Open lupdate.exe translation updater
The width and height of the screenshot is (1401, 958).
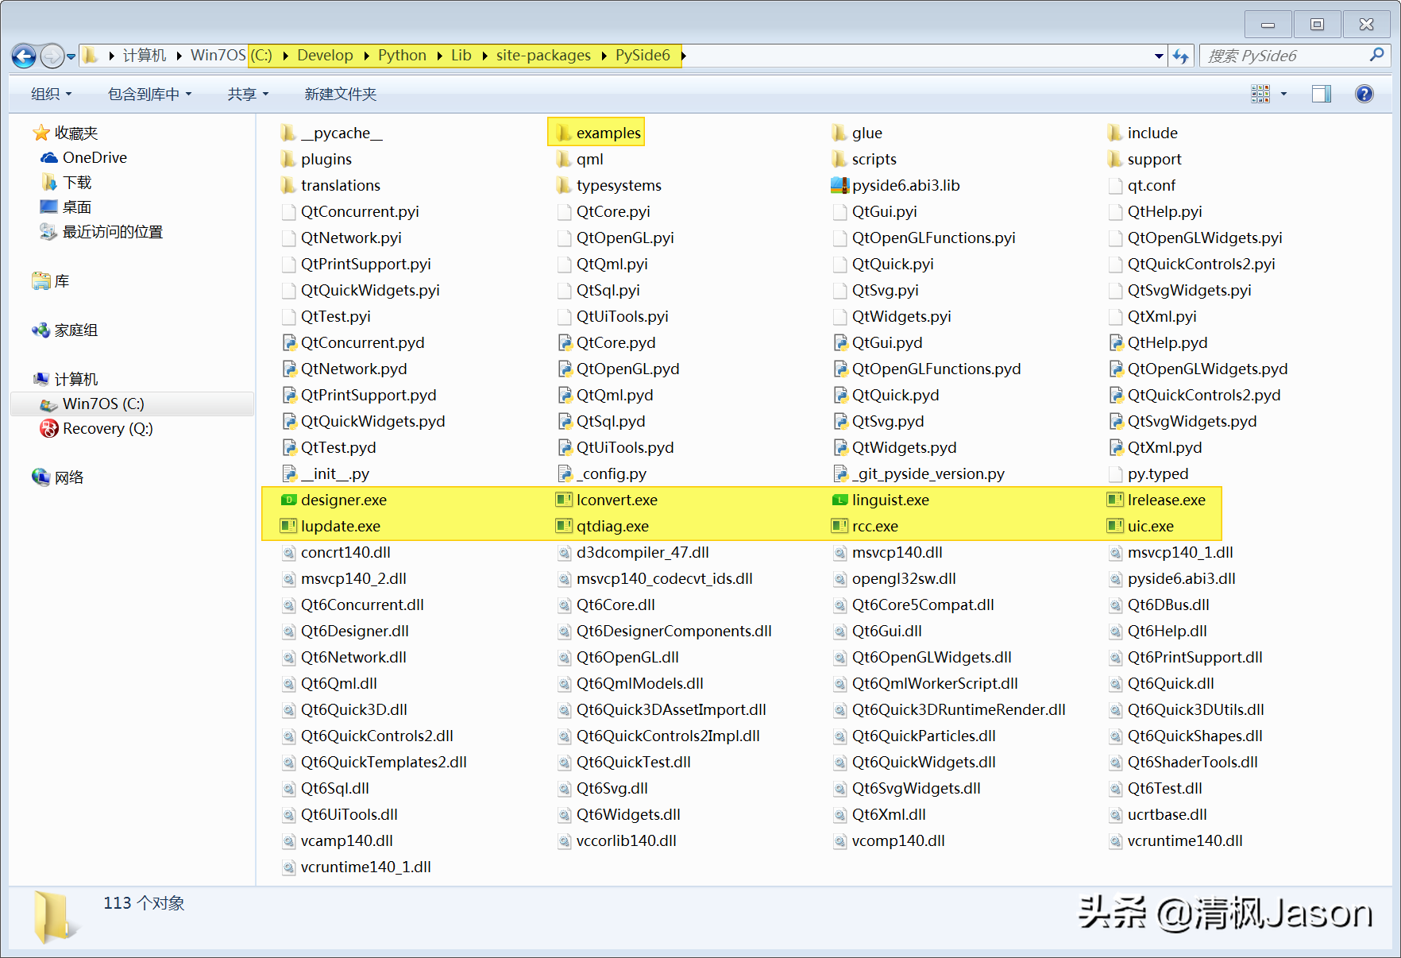click(x=340, y=526)
